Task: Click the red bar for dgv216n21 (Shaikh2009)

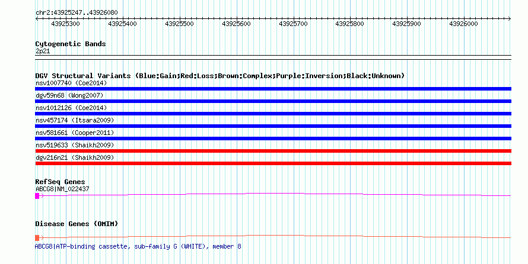Action: tap(273, 163)
